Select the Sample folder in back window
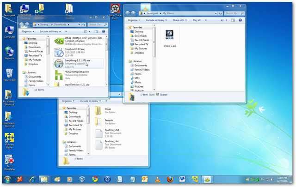The image size is (296, 187). tap(106, 122)
